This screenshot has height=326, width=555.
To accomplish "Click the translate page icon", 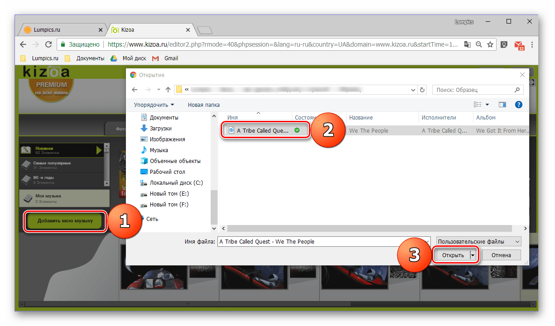I will [468, 44].
